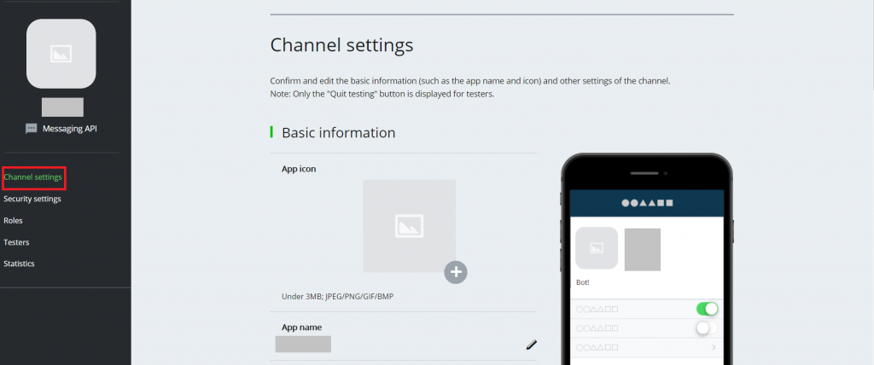View channel Statistics

tap(19, 264)
